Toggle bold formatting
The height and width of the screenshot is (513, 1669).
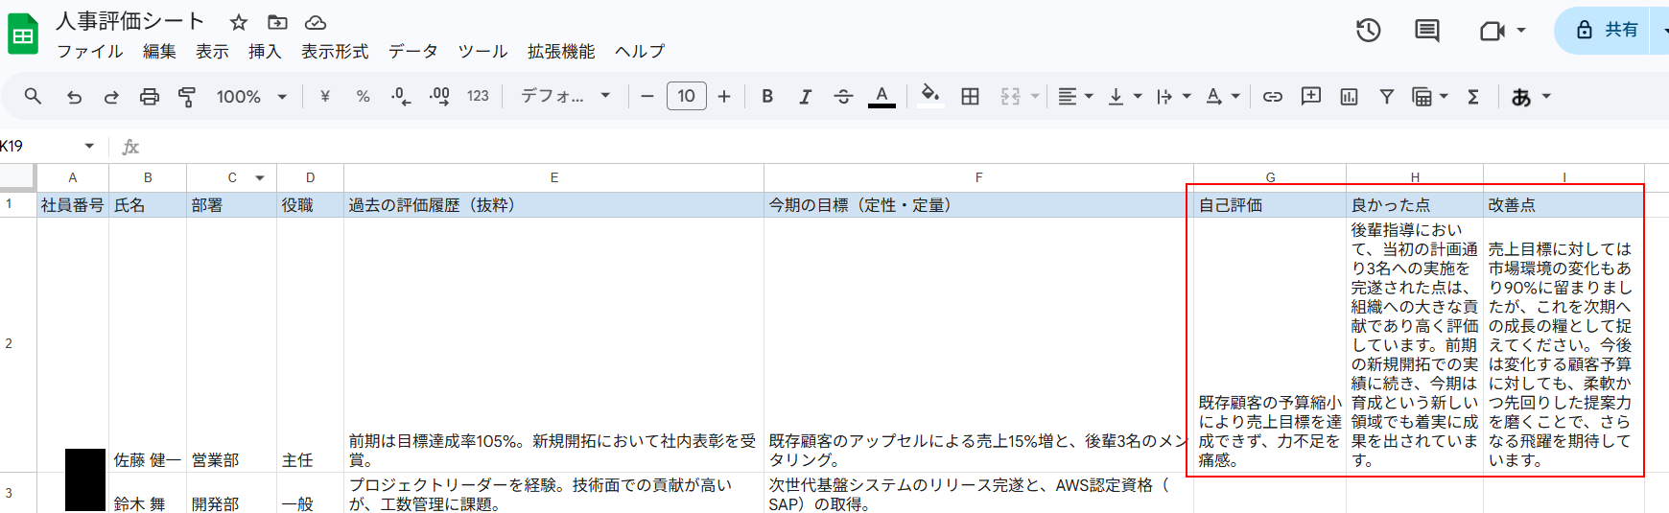point(767,97)
